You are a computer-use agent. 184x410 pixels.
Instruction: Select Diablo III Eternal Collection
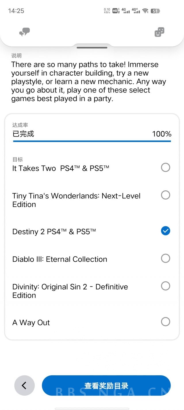[165, 258]
